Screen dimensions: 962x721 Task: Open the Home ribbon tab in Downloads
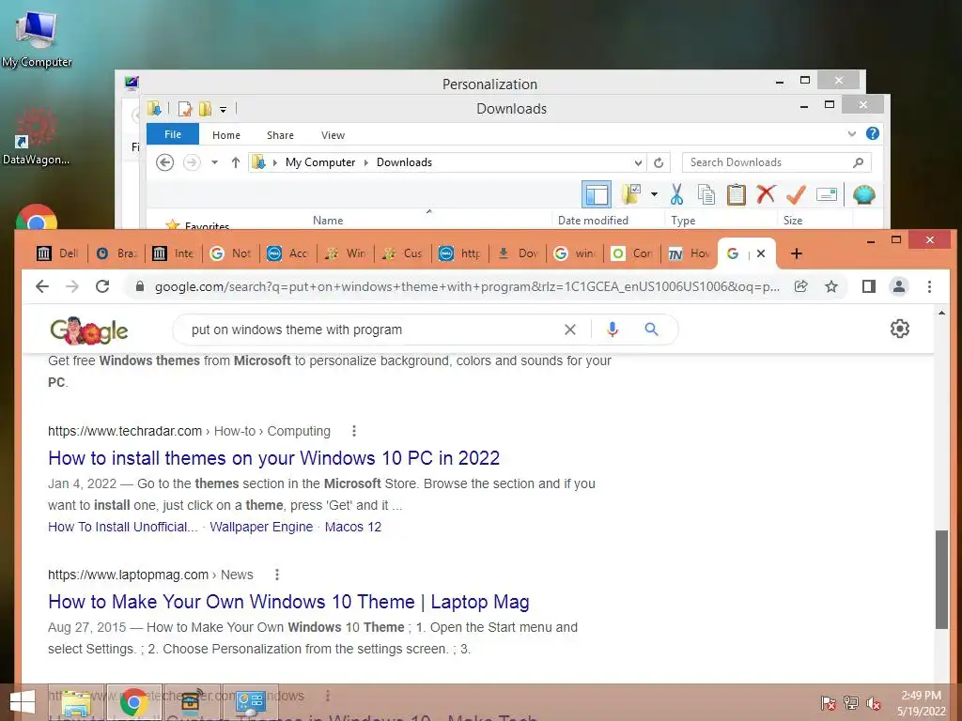pyautogui.click(x=226, y=135)
